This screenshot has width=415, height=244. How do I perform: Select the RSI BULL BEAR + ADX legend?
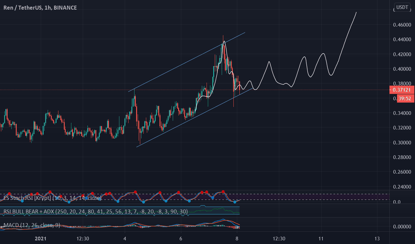point(96,211)
